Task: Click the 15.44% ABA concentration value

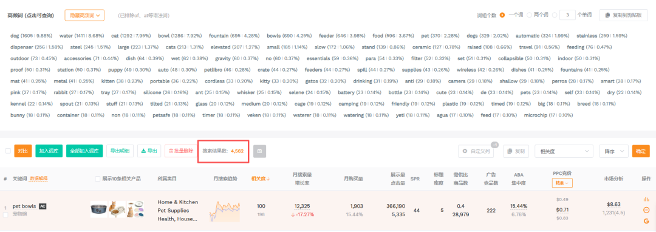Action: click(x=519, y=206)
